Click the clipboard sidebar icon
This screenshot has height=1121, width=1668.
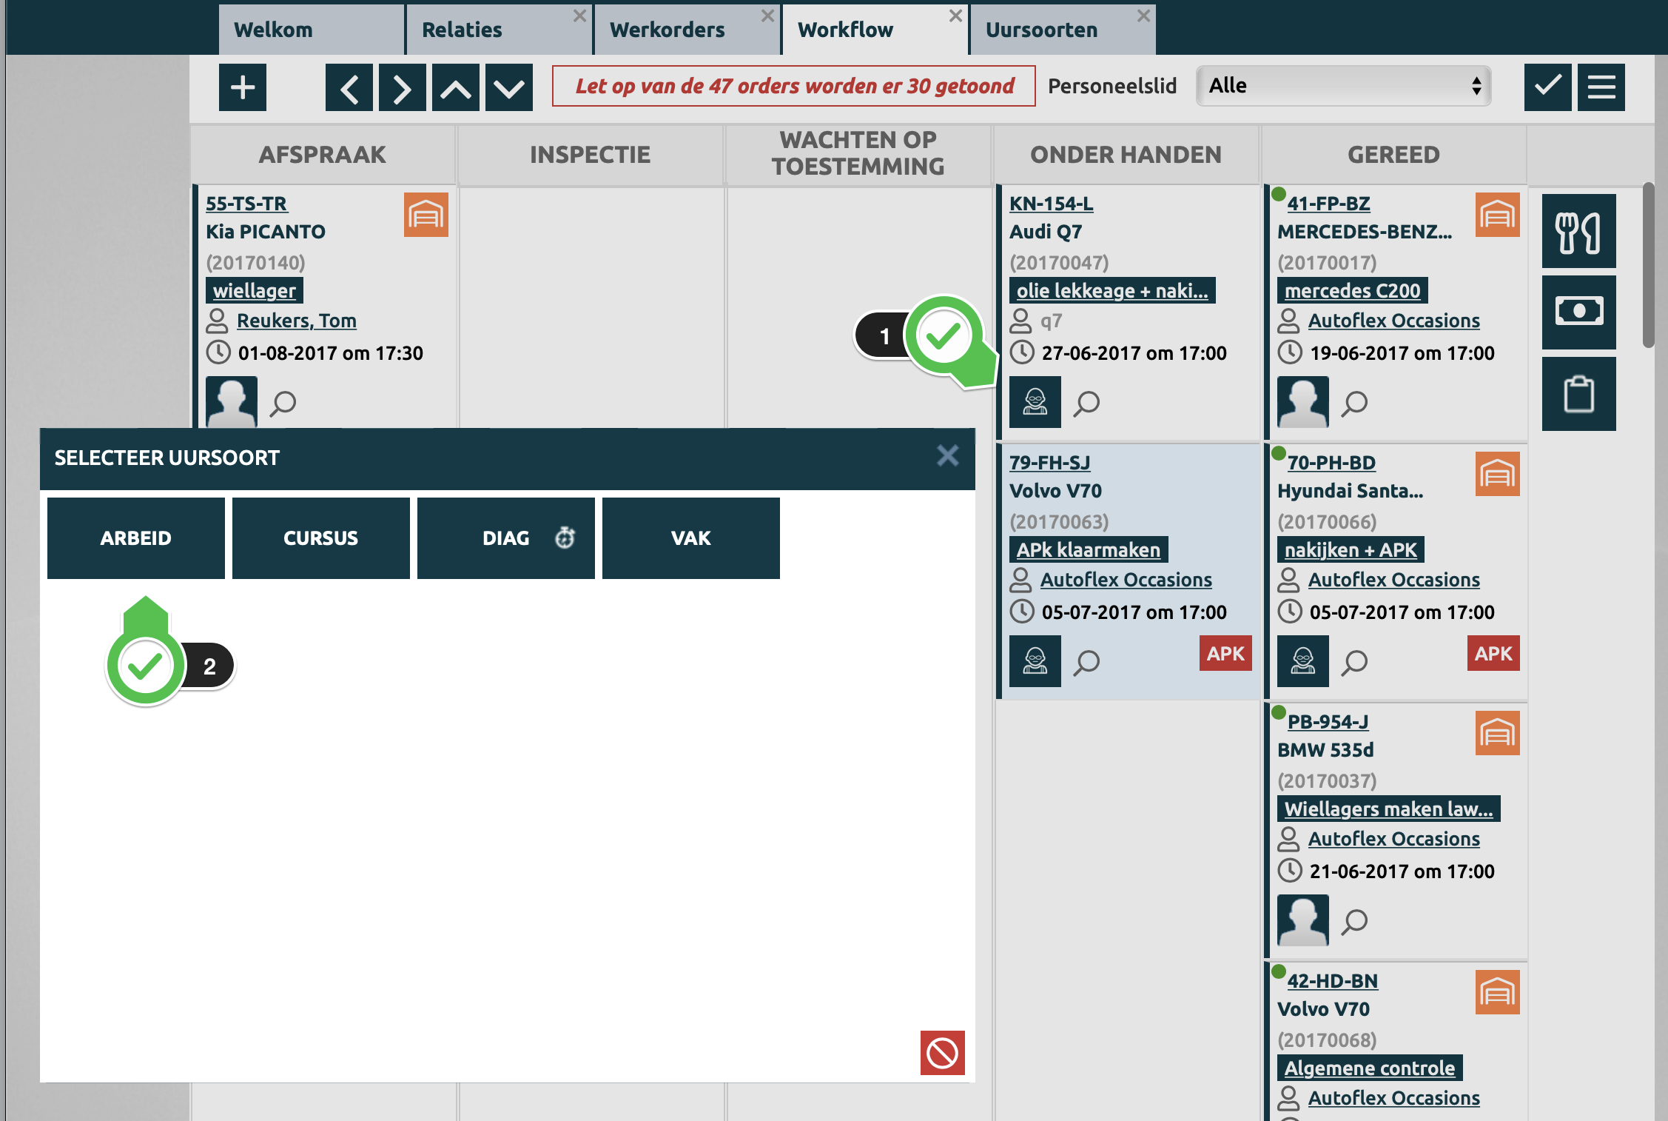[1578, 393]
